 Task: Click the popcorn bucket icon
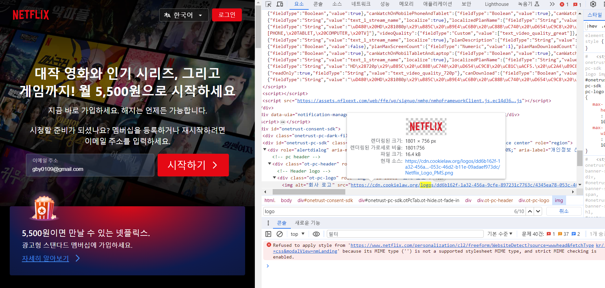pyautogui.click(x=43, y=209)
